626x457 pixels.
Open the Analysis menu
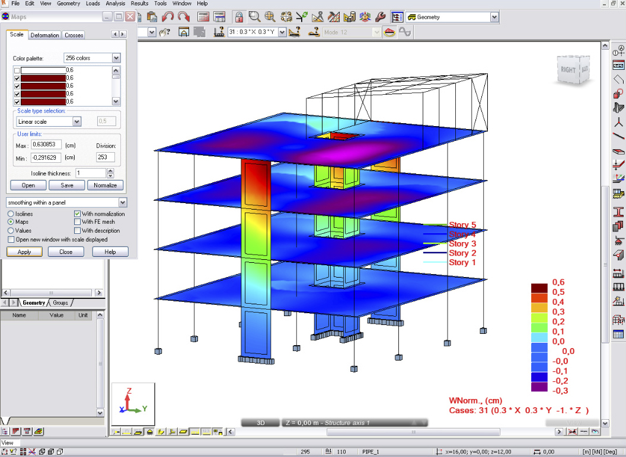115,4
